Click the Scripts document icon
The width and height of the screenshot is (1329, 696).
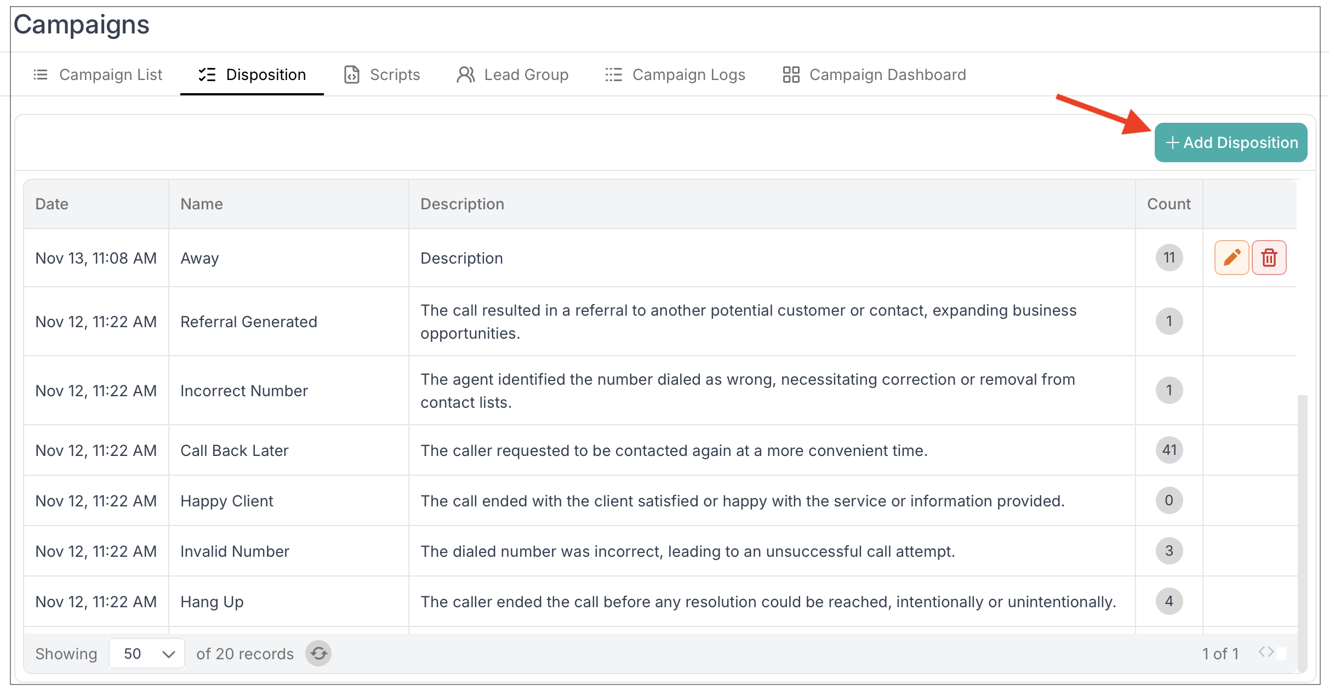tap(351, 75)
